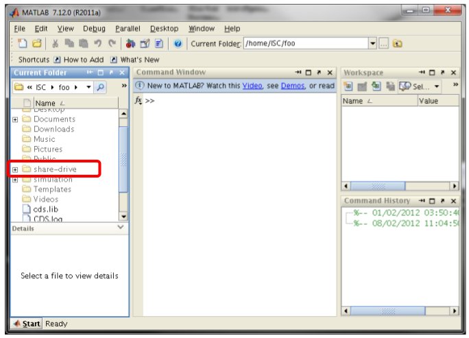Screen dimensions: 469x338
Task: Select the cds.lib file in list
Action: [x=44, y=209]
